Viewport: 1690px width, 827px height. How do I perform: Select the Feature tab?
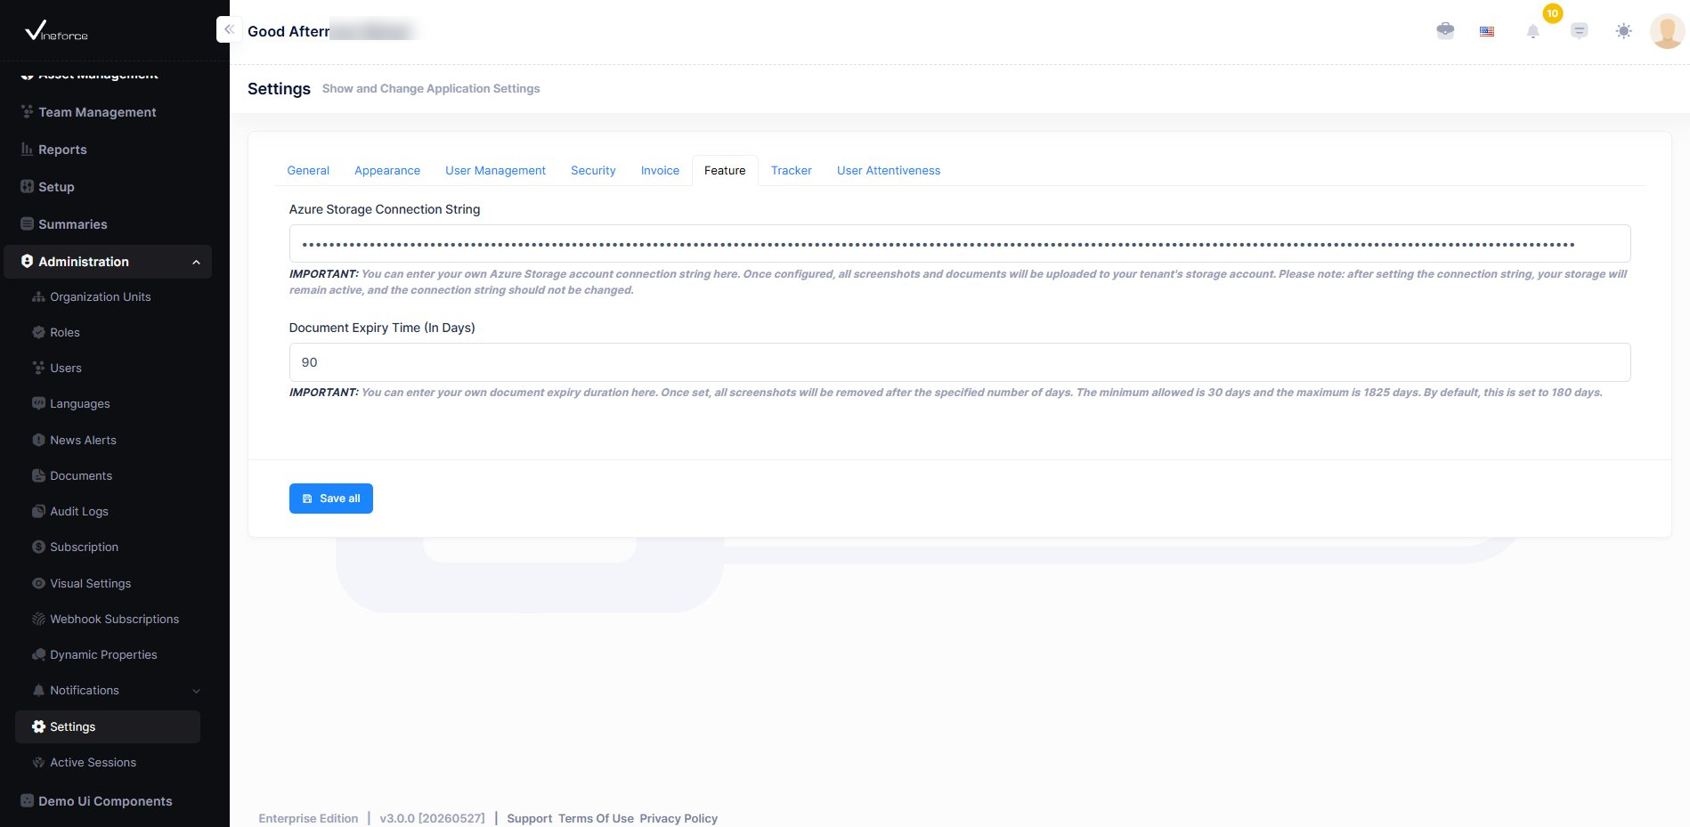point(725,170)
